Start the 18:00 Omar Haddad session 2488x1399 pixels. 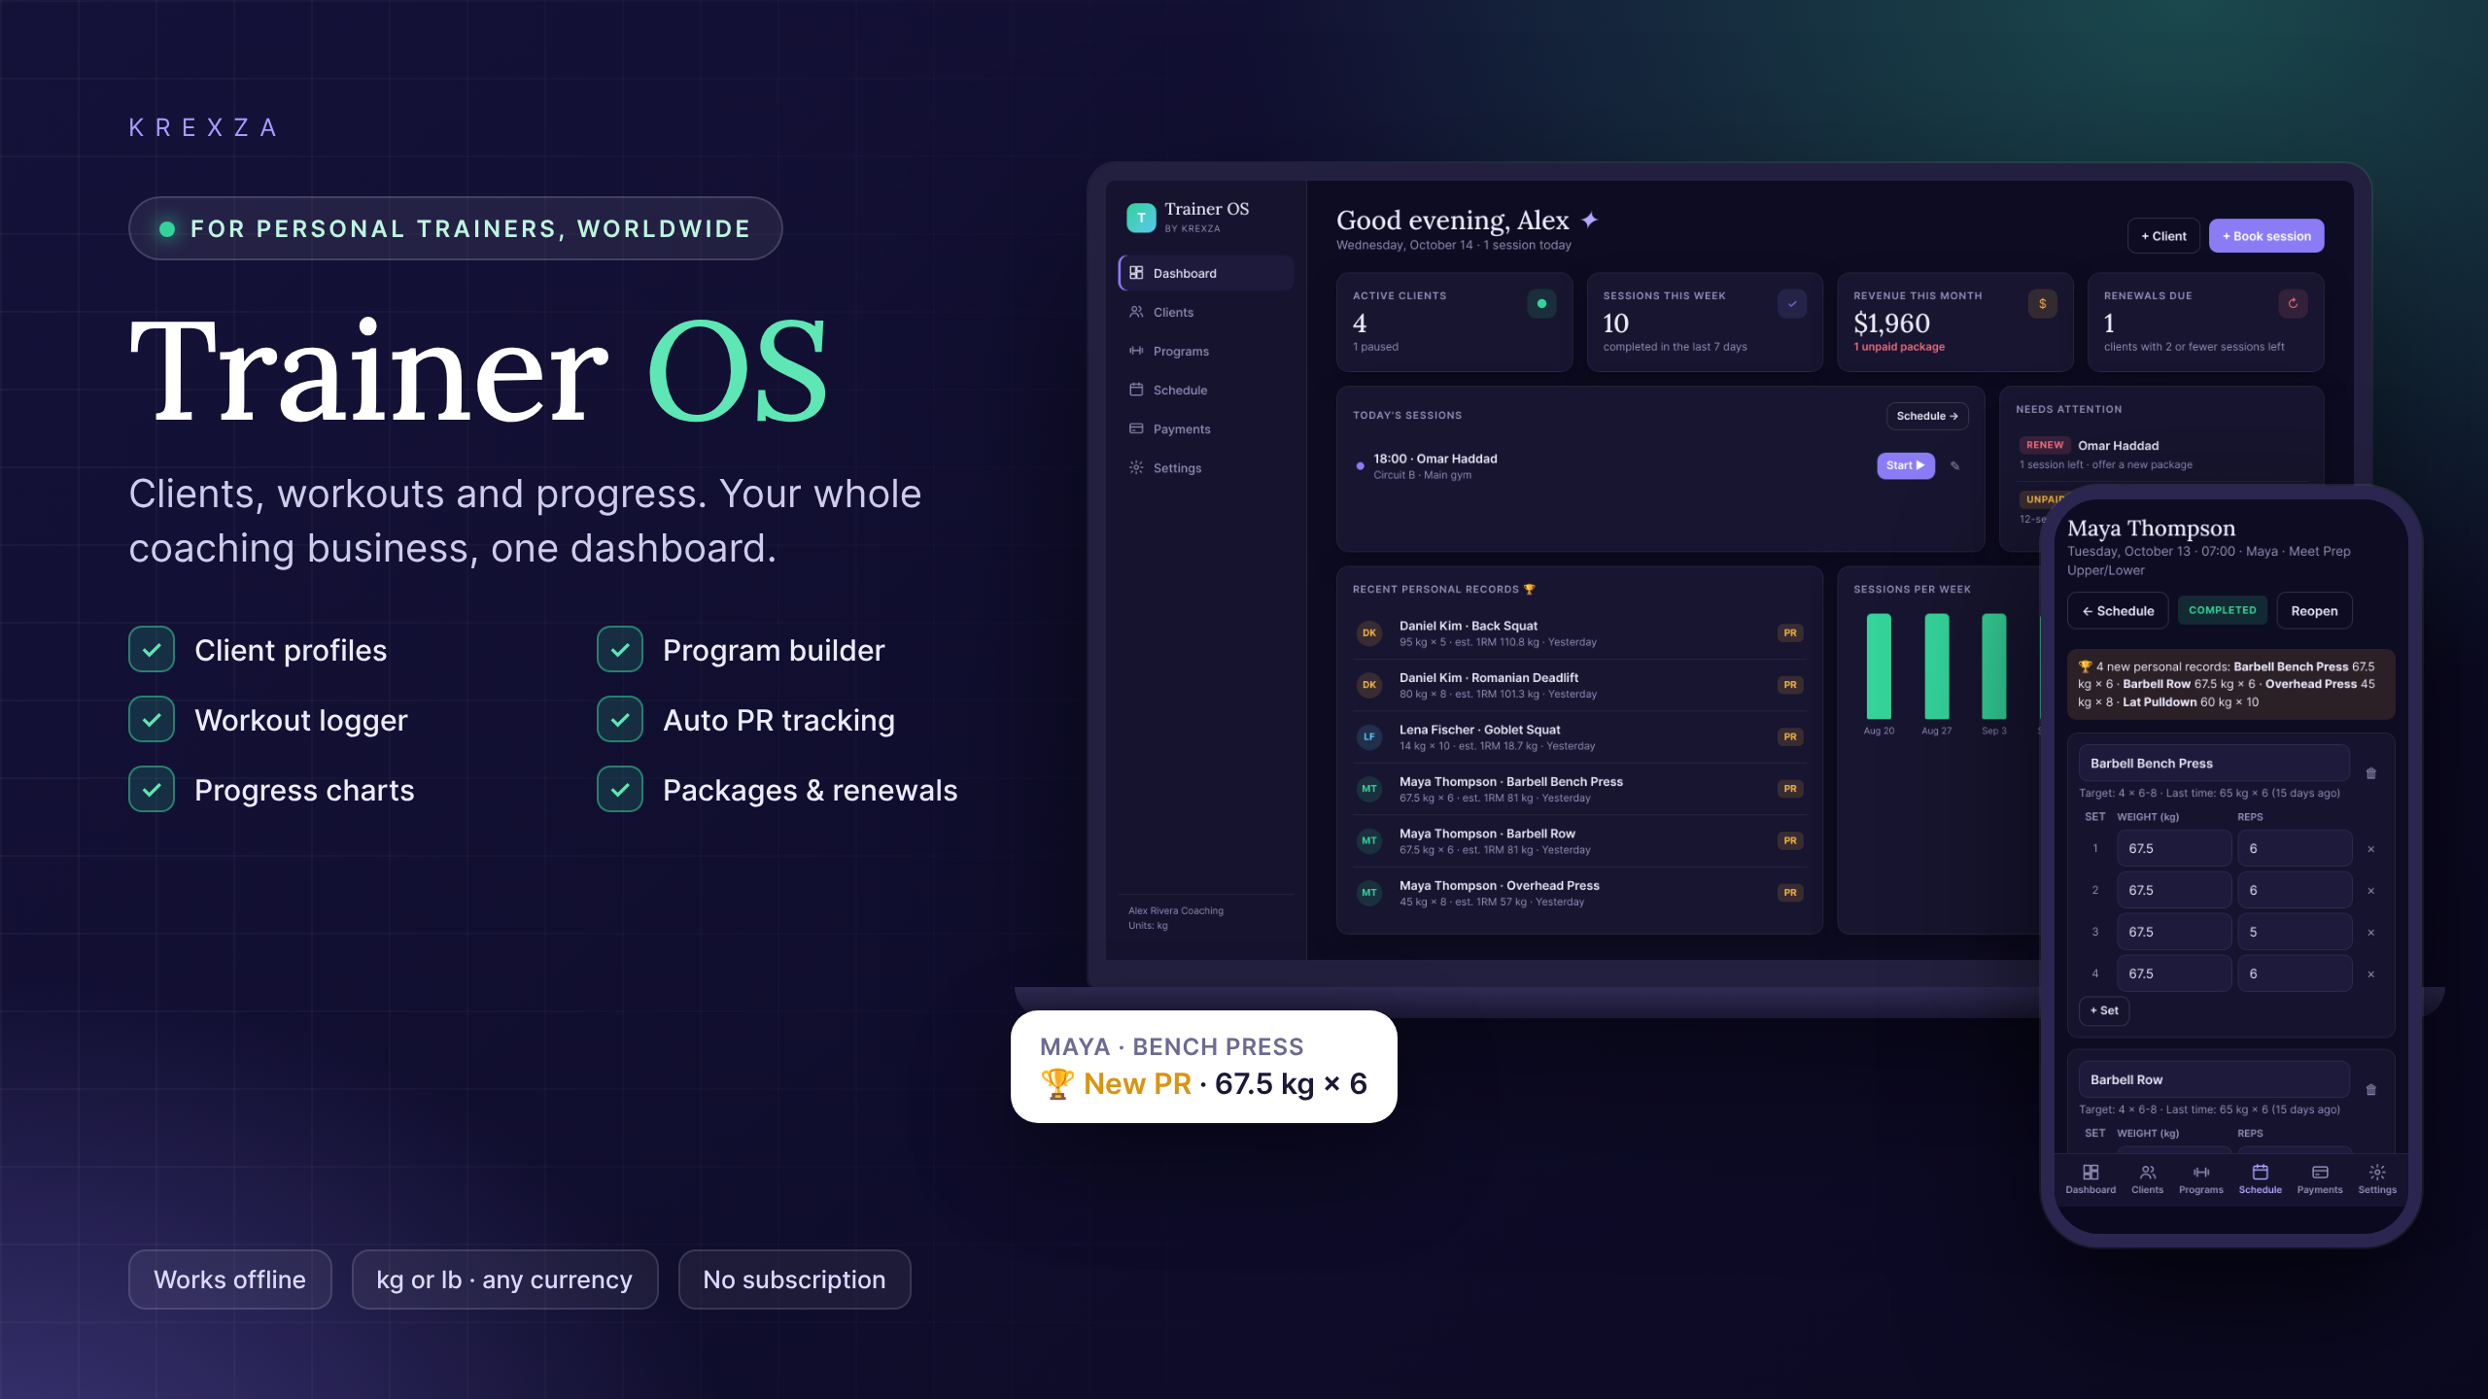coord(1905,465)
